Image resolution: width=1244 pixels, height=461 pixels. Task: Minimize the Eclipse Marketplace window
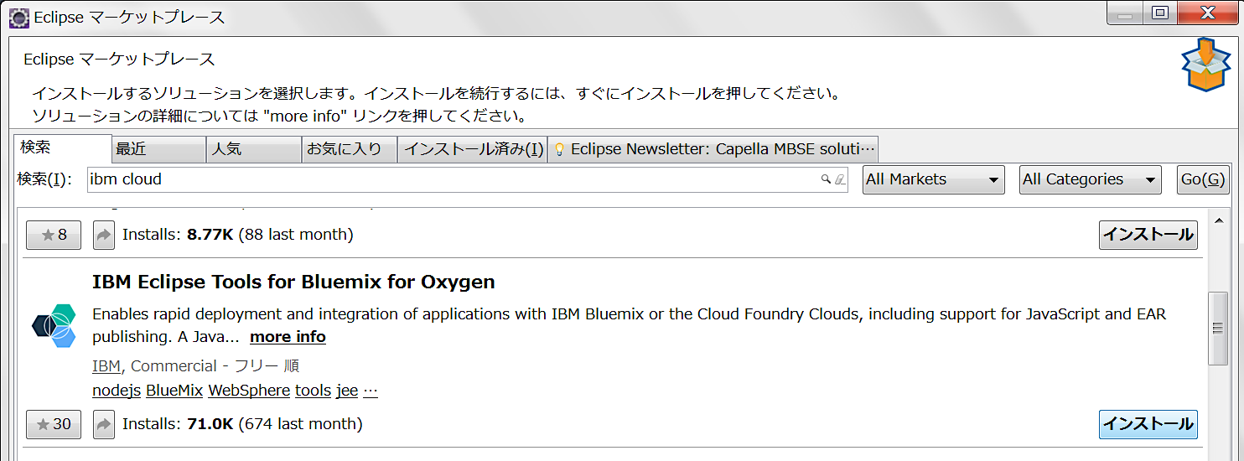[1126, 13]
